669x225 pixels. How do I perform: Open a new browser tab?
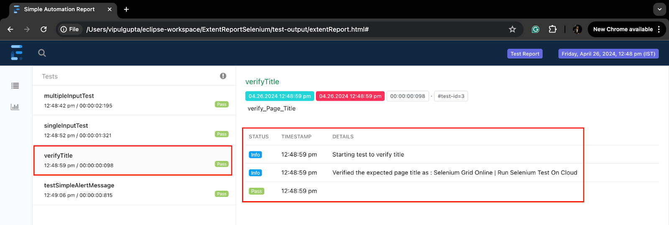click(x=126, y=9)
